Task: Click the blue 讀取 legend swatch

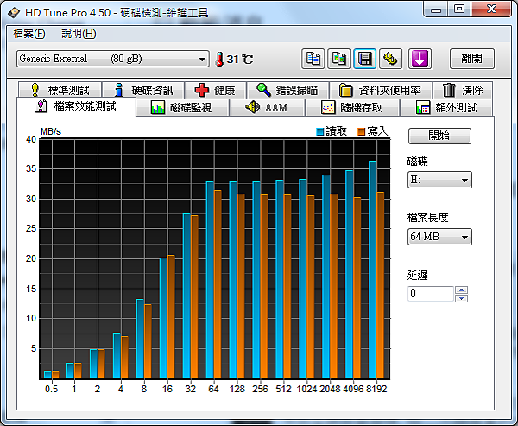Action: point(319,132)
